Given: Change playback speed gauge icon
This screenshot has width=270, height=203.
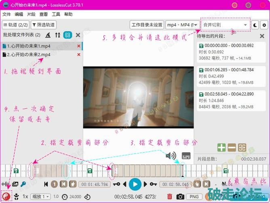Looking at the screenshot, I should pos(65,197).
